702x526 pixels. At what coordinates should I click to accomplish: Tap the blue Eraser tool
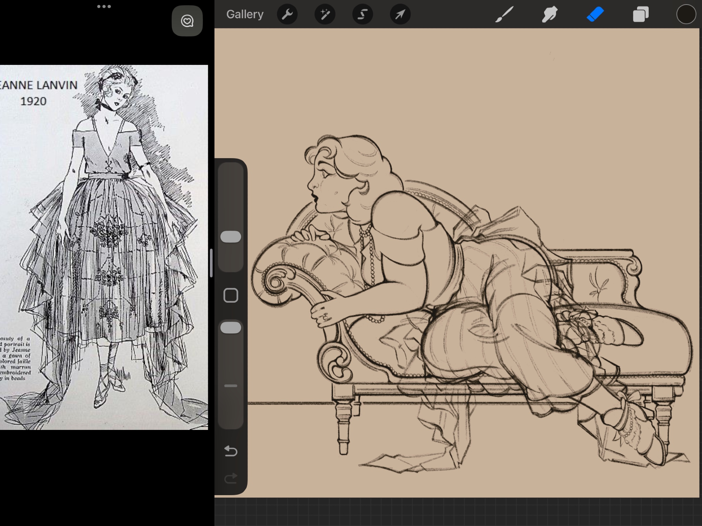[595, 14]
